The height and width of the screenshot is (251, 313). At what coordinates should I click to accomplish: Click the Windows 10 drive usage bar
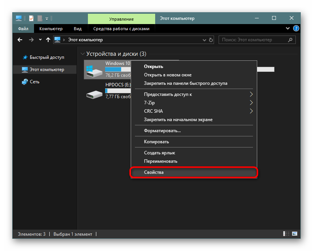(118, 69)
